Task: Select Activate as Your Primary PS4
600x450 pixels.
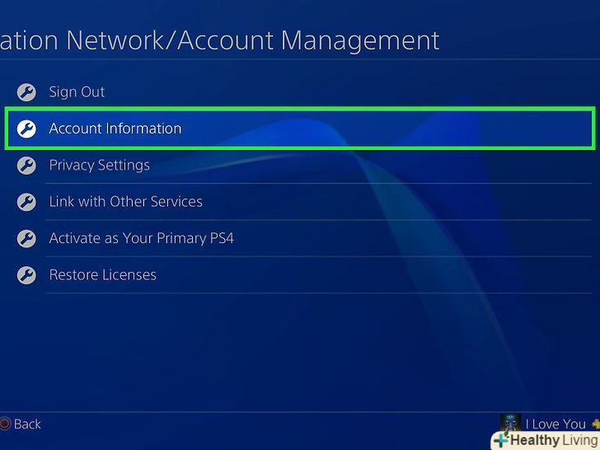Action: 142,239
